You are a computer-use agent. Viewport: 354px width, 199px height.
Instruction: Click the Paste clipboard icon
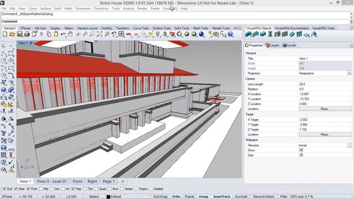pos(56,34)
